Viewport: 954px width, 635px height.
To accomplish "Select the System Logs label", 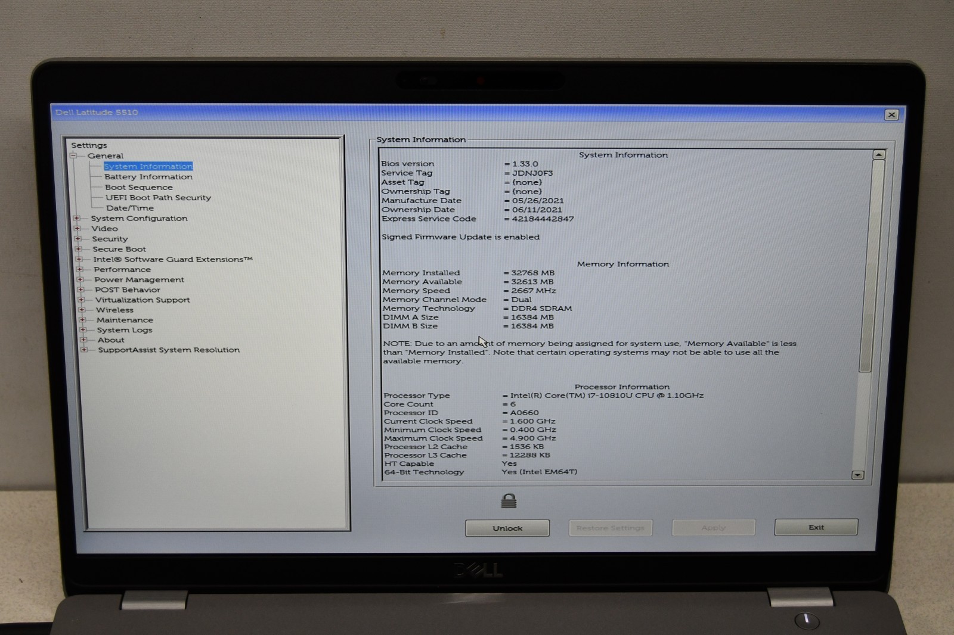I will (x=125, y=330).
